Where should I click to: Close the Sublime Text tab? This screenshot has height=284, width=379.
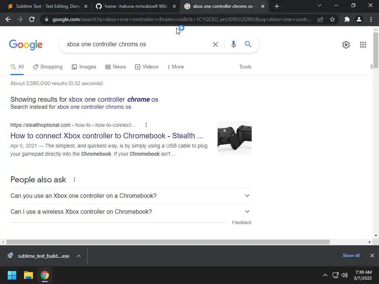point(86,7)
